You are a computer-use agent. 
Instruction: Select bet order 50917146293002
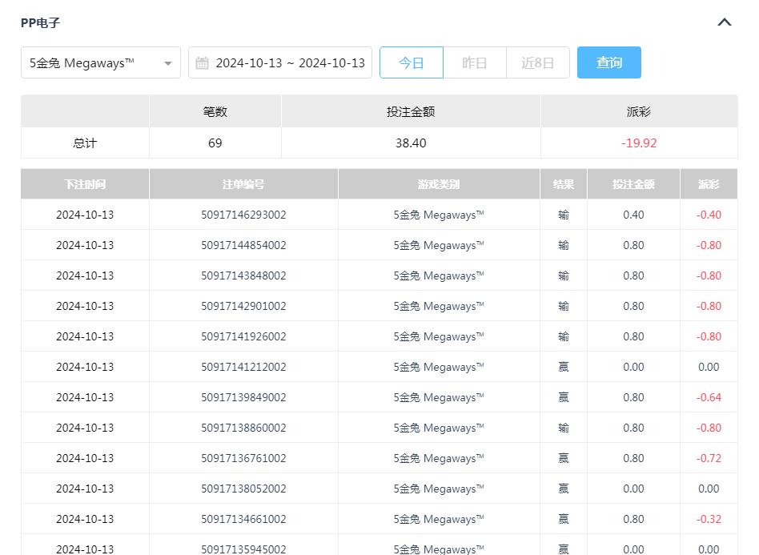tap(243, 215)
